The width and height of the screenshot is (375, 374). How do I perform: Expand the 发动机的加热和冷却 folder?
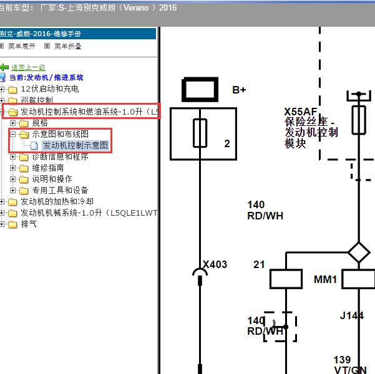tap(2, 202)
